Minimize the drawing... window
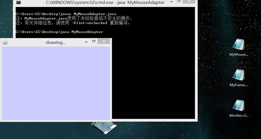The height and width of the screenshot is (139, 261). pyautogui.click(x=86, y=42)
